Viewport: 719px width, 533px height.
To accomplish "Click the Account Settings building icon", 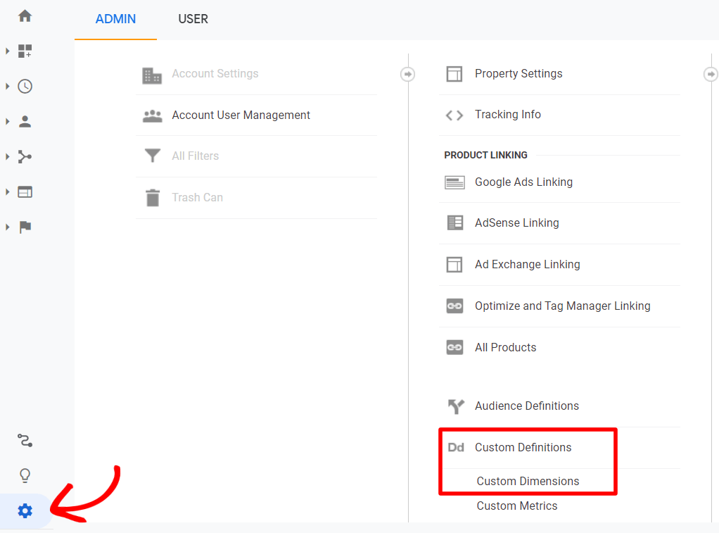I will click(x=152, y=76).
